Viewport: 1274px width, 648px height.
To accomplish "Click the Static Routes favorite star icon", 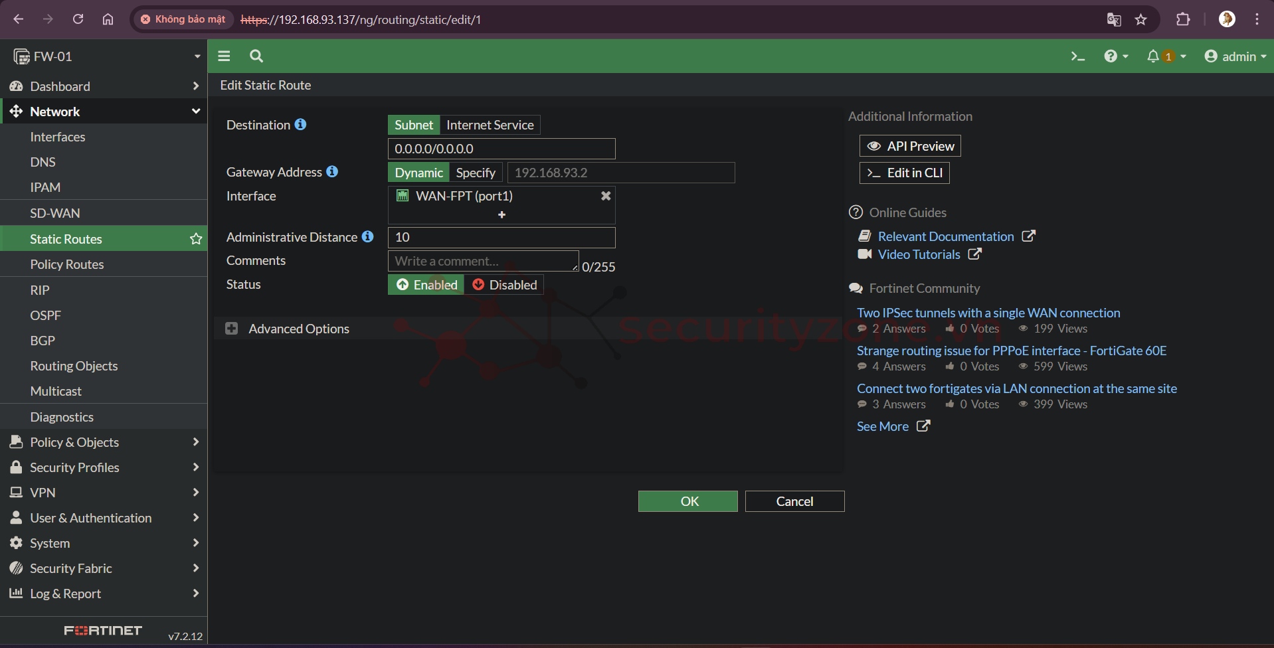I will point(196,239).
